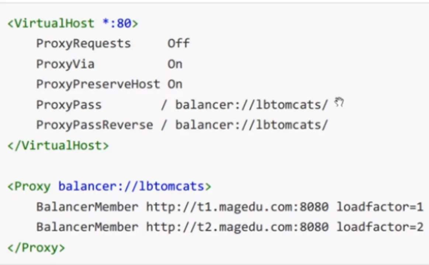Click the opening VirtualHost *:80 tag

[x=73, y=23]
